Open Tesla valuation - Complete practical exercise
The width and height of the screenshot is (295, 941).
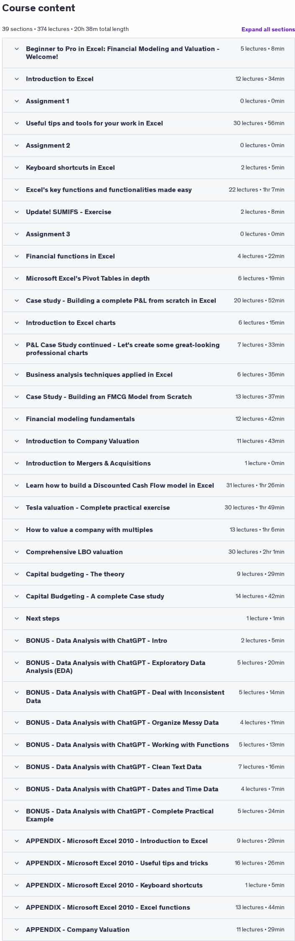pyautogui.click(x=149, y=507)
